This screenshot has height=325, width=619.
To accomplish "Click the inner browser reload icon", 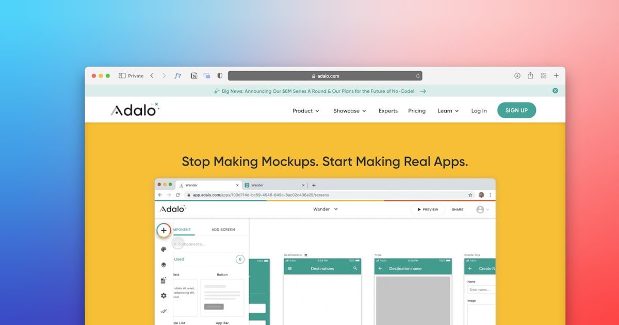I will (x=178, y=195).
